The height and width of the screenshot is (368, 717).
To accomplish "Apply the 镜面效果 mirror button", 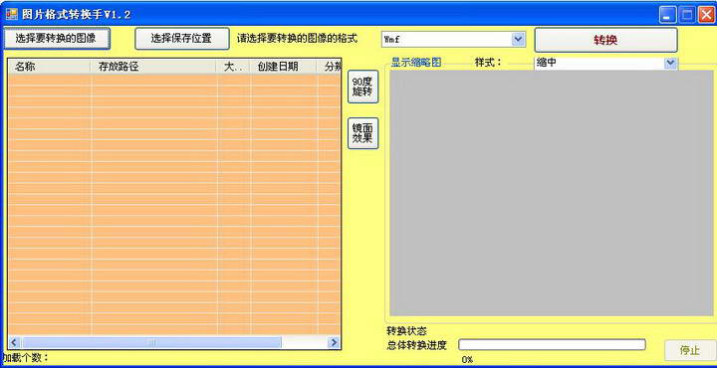I will (362, 133).
